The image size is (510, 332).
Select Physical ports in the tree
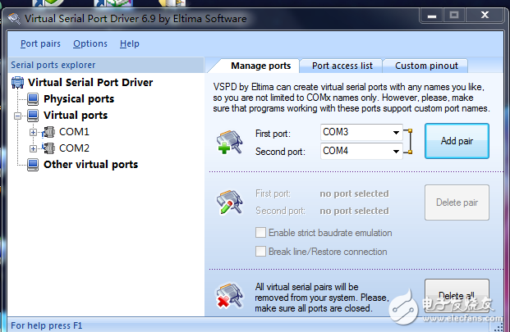pos(79,99)
